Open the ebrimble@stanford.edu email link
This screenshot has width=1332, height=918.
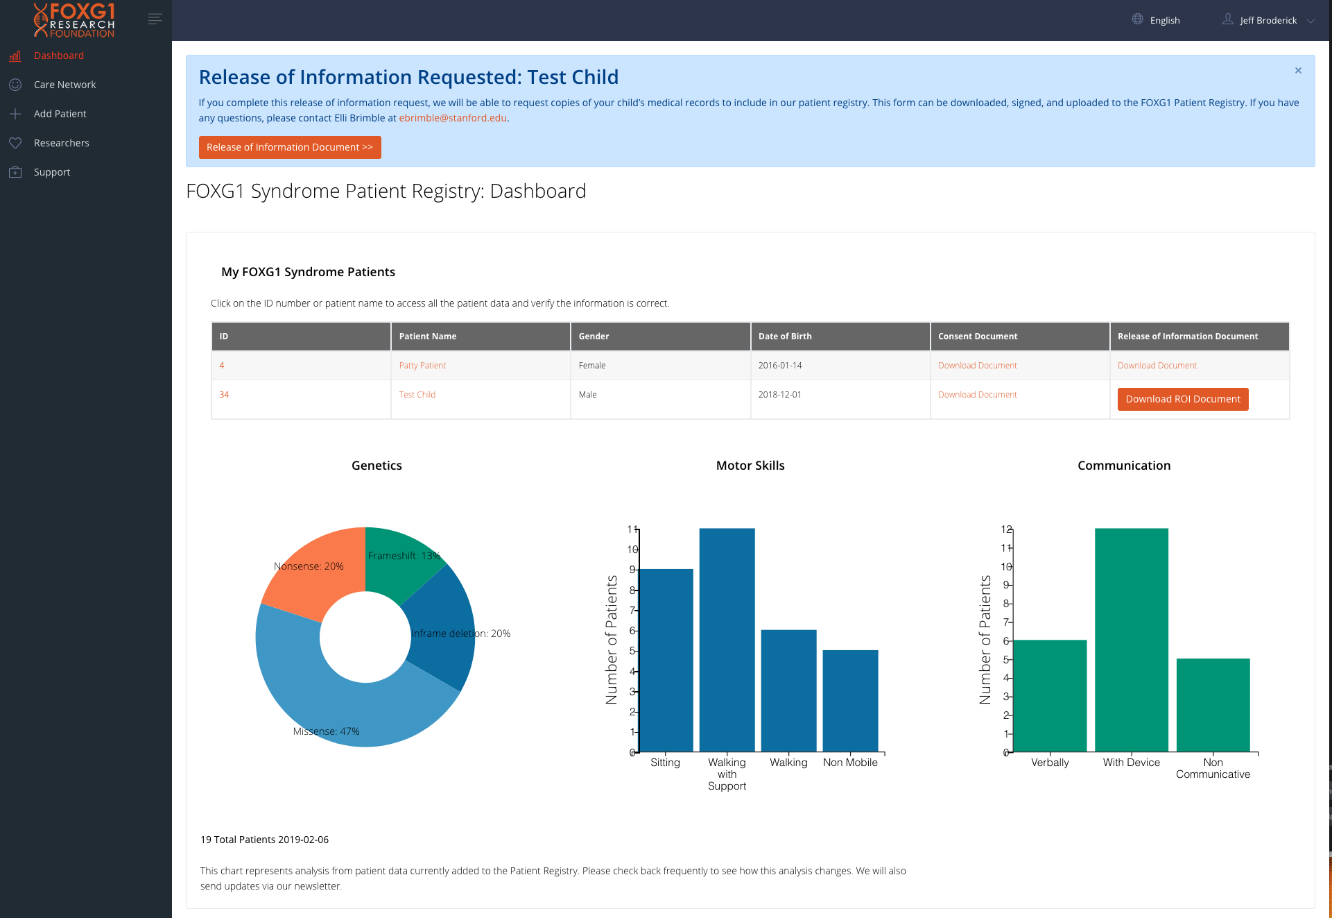[x=453, y=118]
